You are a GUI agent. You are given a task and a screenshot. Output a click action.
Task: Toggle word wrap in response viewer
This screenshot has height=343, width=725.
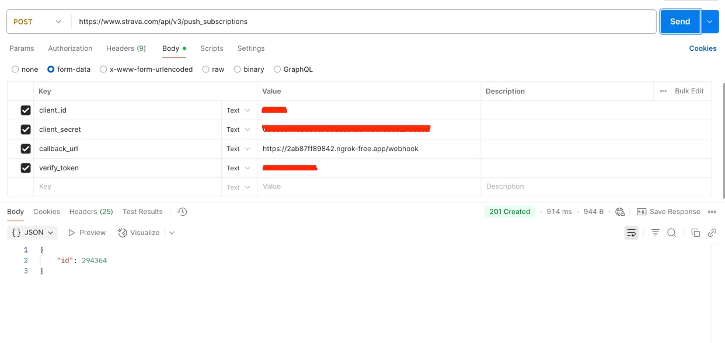click(632, 233)
